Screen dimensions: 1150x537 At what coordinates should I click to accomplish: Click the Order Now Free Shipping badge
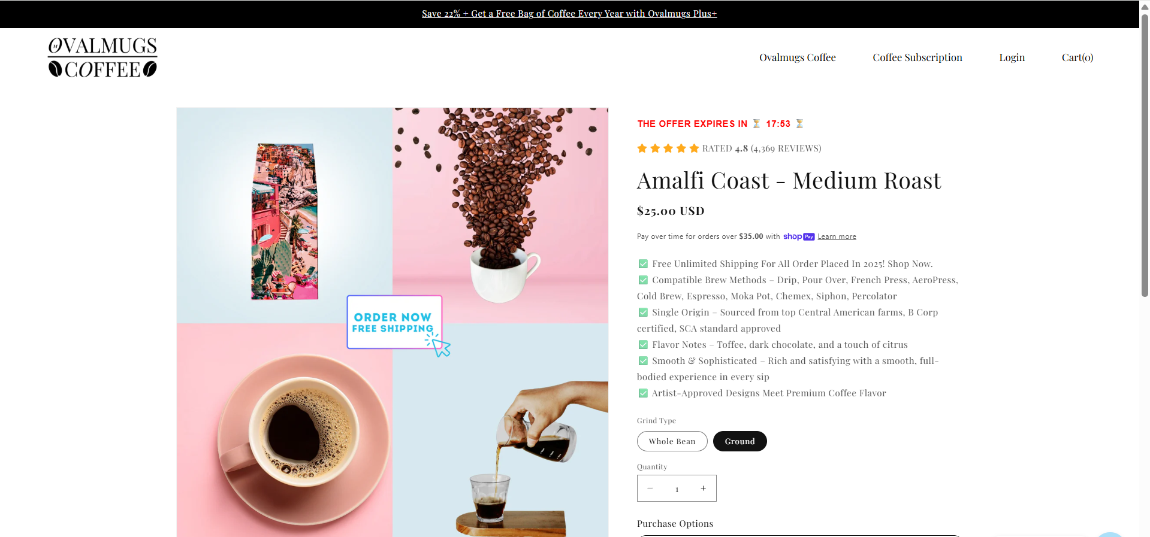394,322
